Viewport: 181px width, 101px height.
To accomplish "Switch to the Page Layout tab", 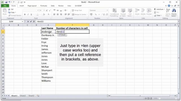I will (x=32, y=6).
